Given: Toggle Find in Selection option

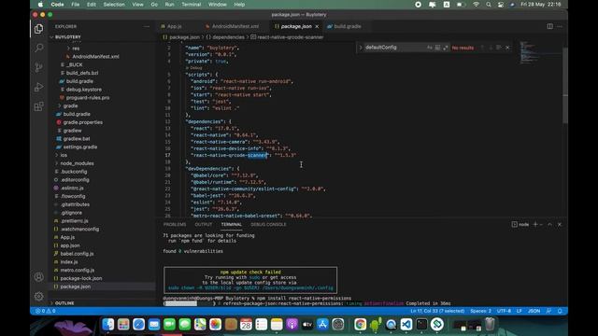Looking at the screenshot, I should point(499,48).
